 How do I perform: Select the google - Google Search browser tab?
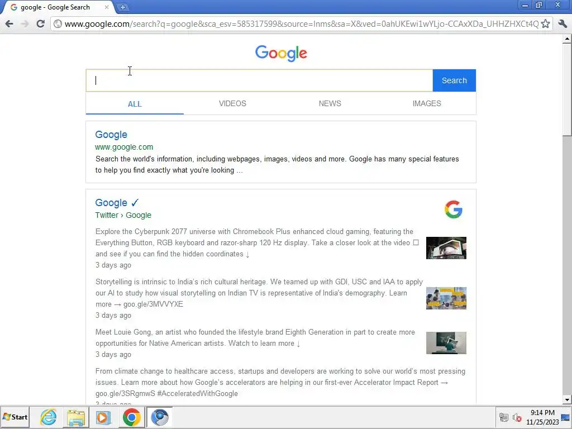58,7
